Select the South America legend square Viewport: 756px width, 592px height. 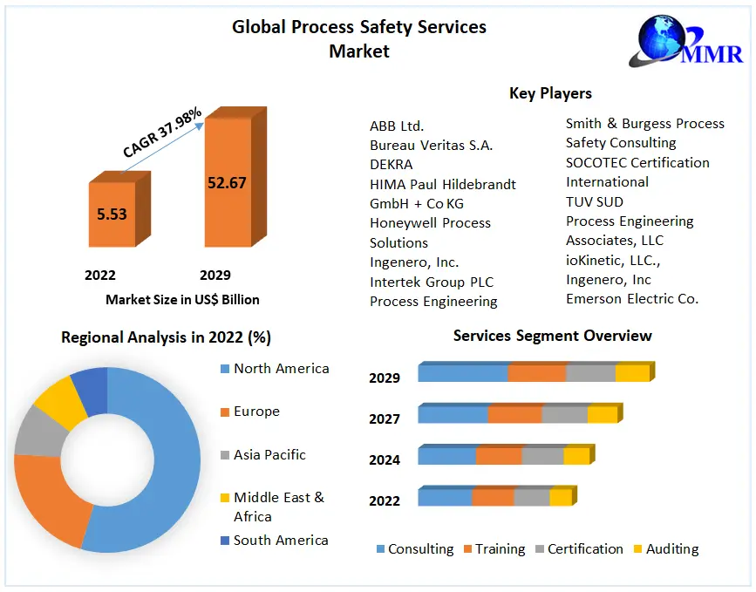point(223,541)
